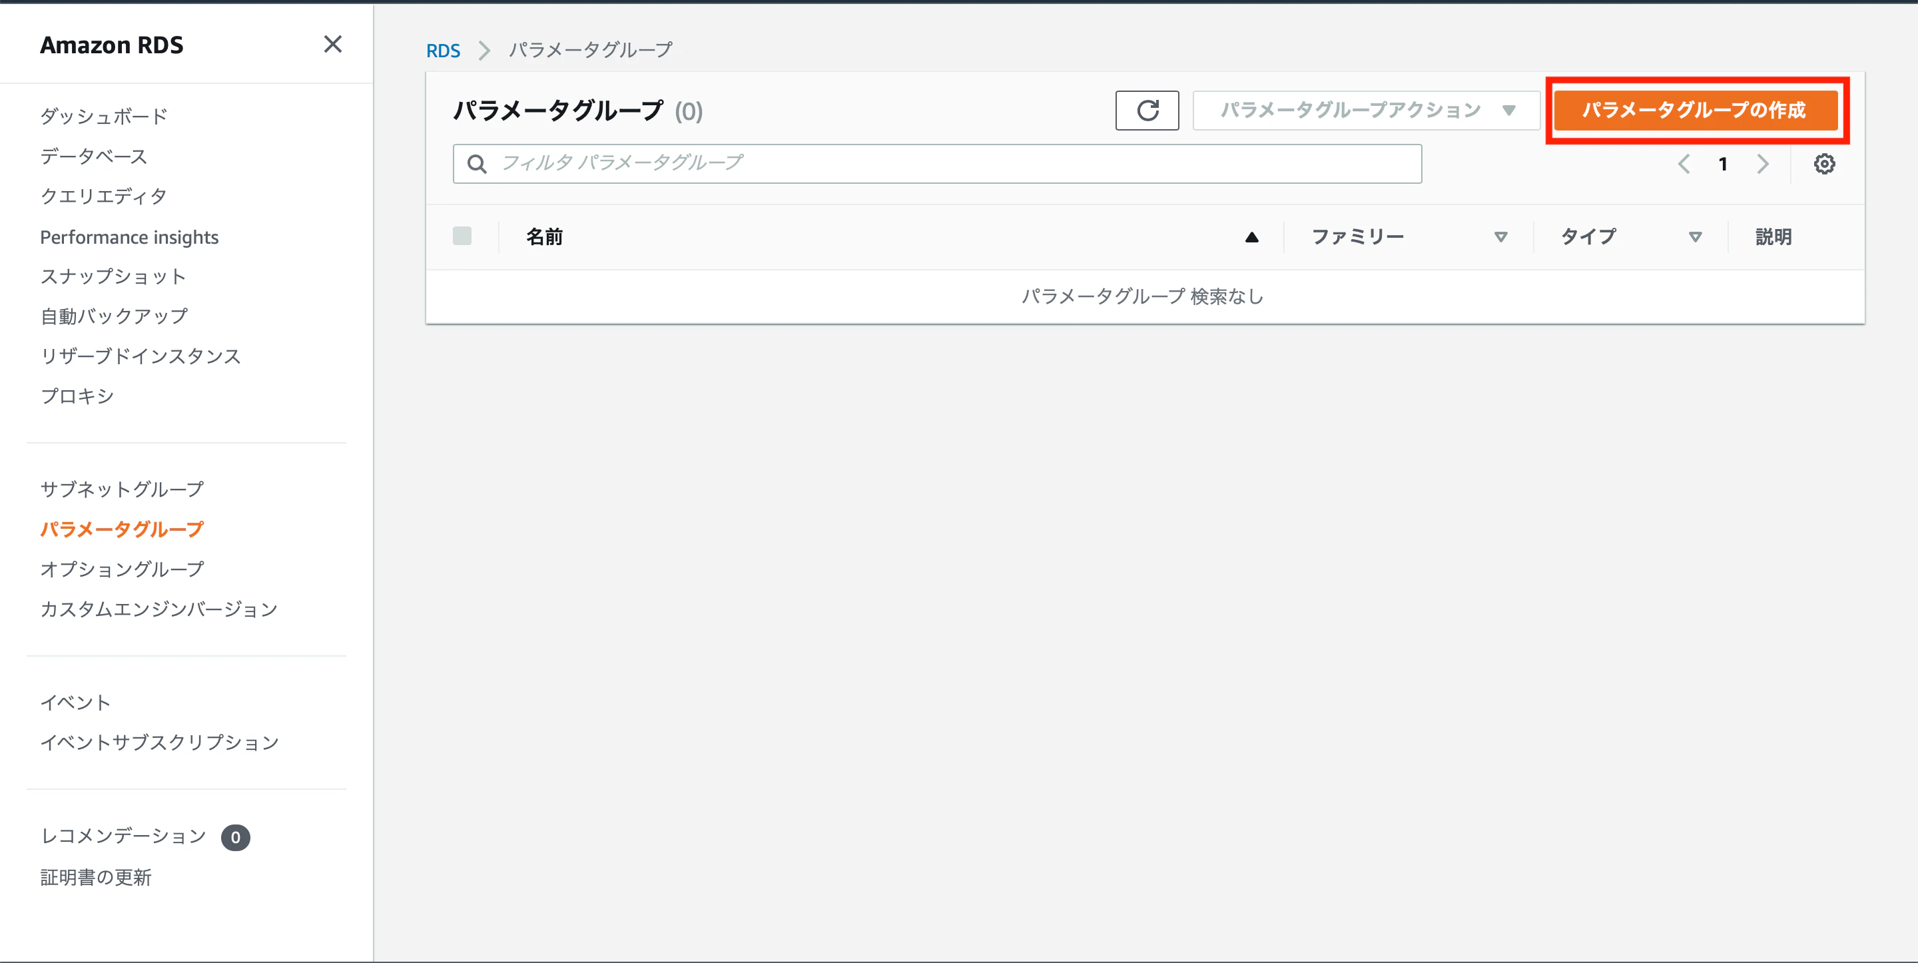Click the breadcrumb chevron after RDS
The image size is (1918, 963).
pyautogui.click(x=485, y=51)
